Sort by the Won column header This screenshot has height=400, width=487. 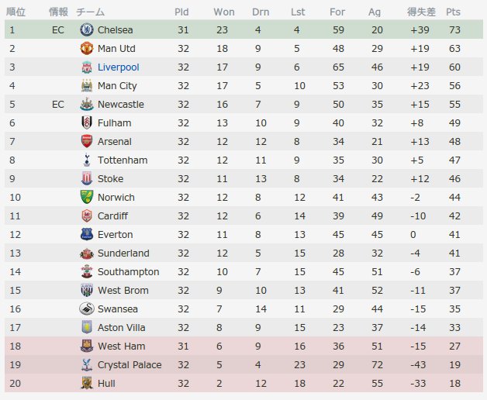point(224,12)
